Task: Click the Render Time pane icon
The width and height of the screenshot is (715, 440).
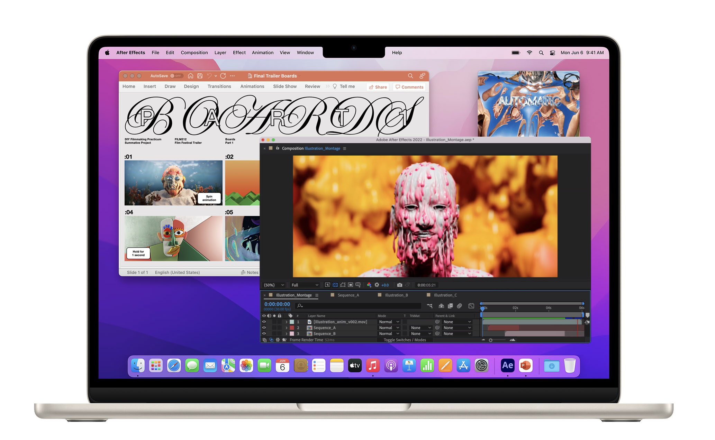Action: pyautogui.click(x=284, y=340)
